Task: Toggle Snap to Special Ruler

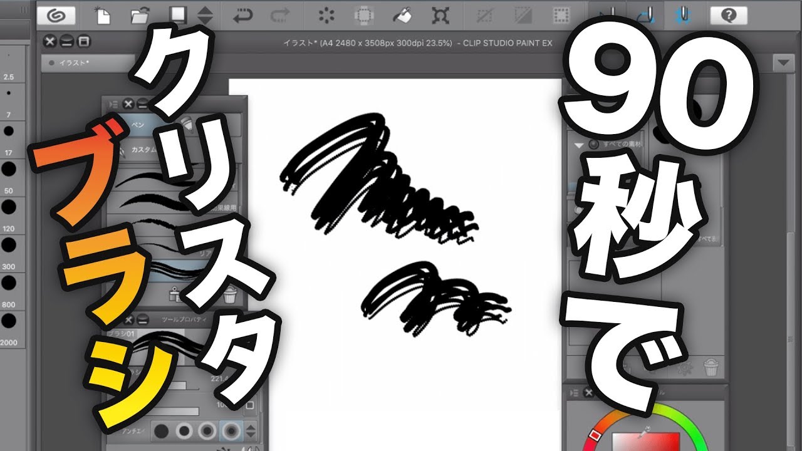Action: (646, 14)
